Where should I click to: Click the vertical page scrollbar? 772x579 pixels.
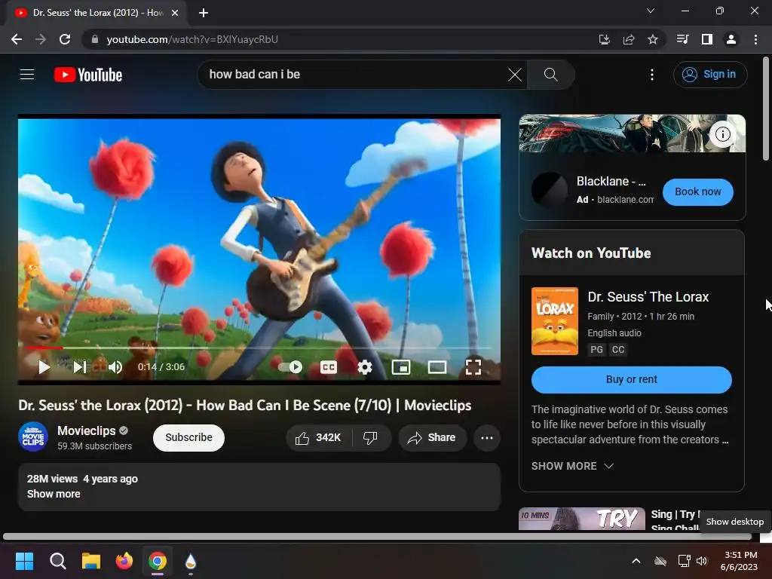(766, 109)
